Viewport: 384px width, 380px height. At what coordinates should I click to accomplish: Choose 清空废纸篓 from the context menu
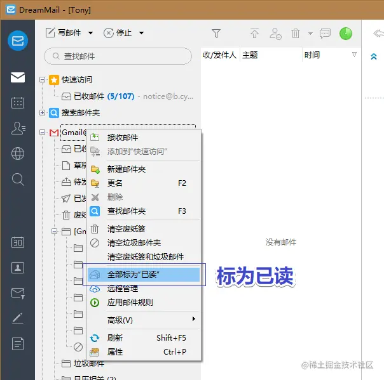pyautogui.click(x=144, y=229)
